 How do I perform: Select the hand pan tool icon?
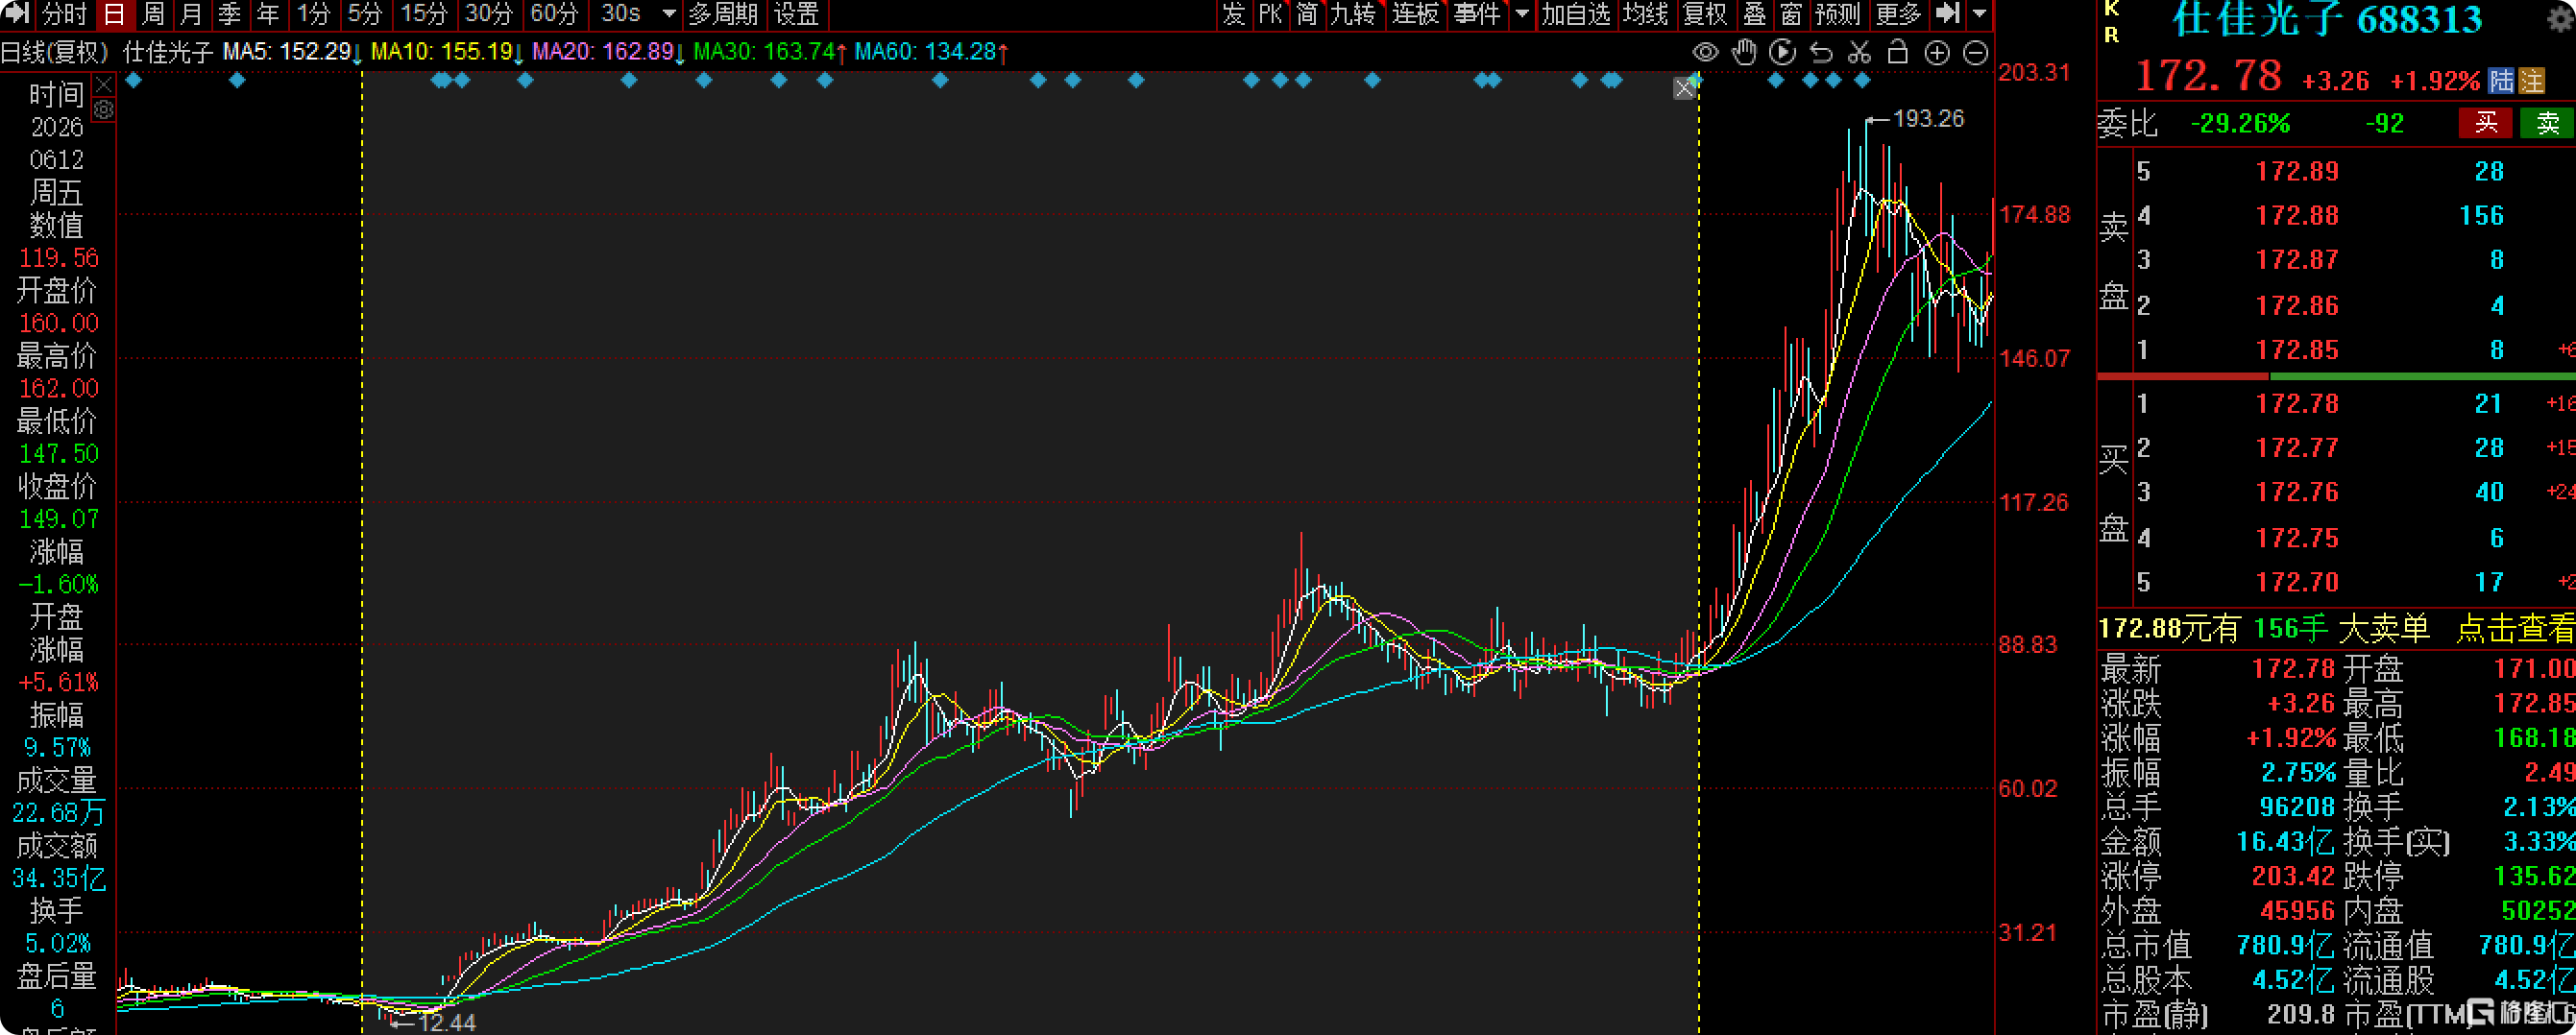(x=1744, y=52)
